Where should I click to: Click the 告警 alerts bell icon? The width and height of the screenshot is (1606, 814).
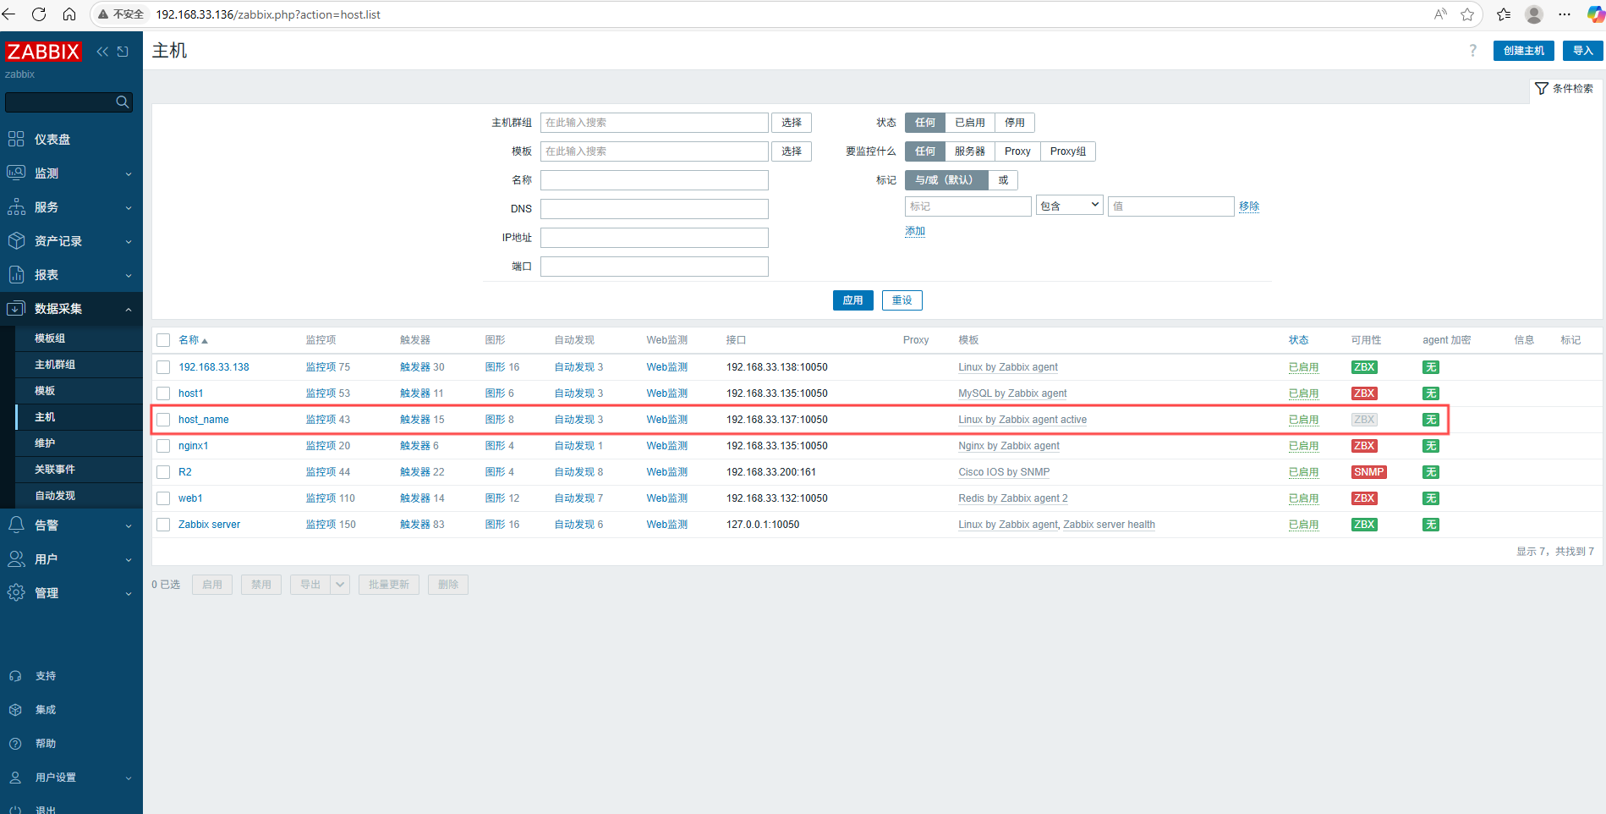coord(16,525)
